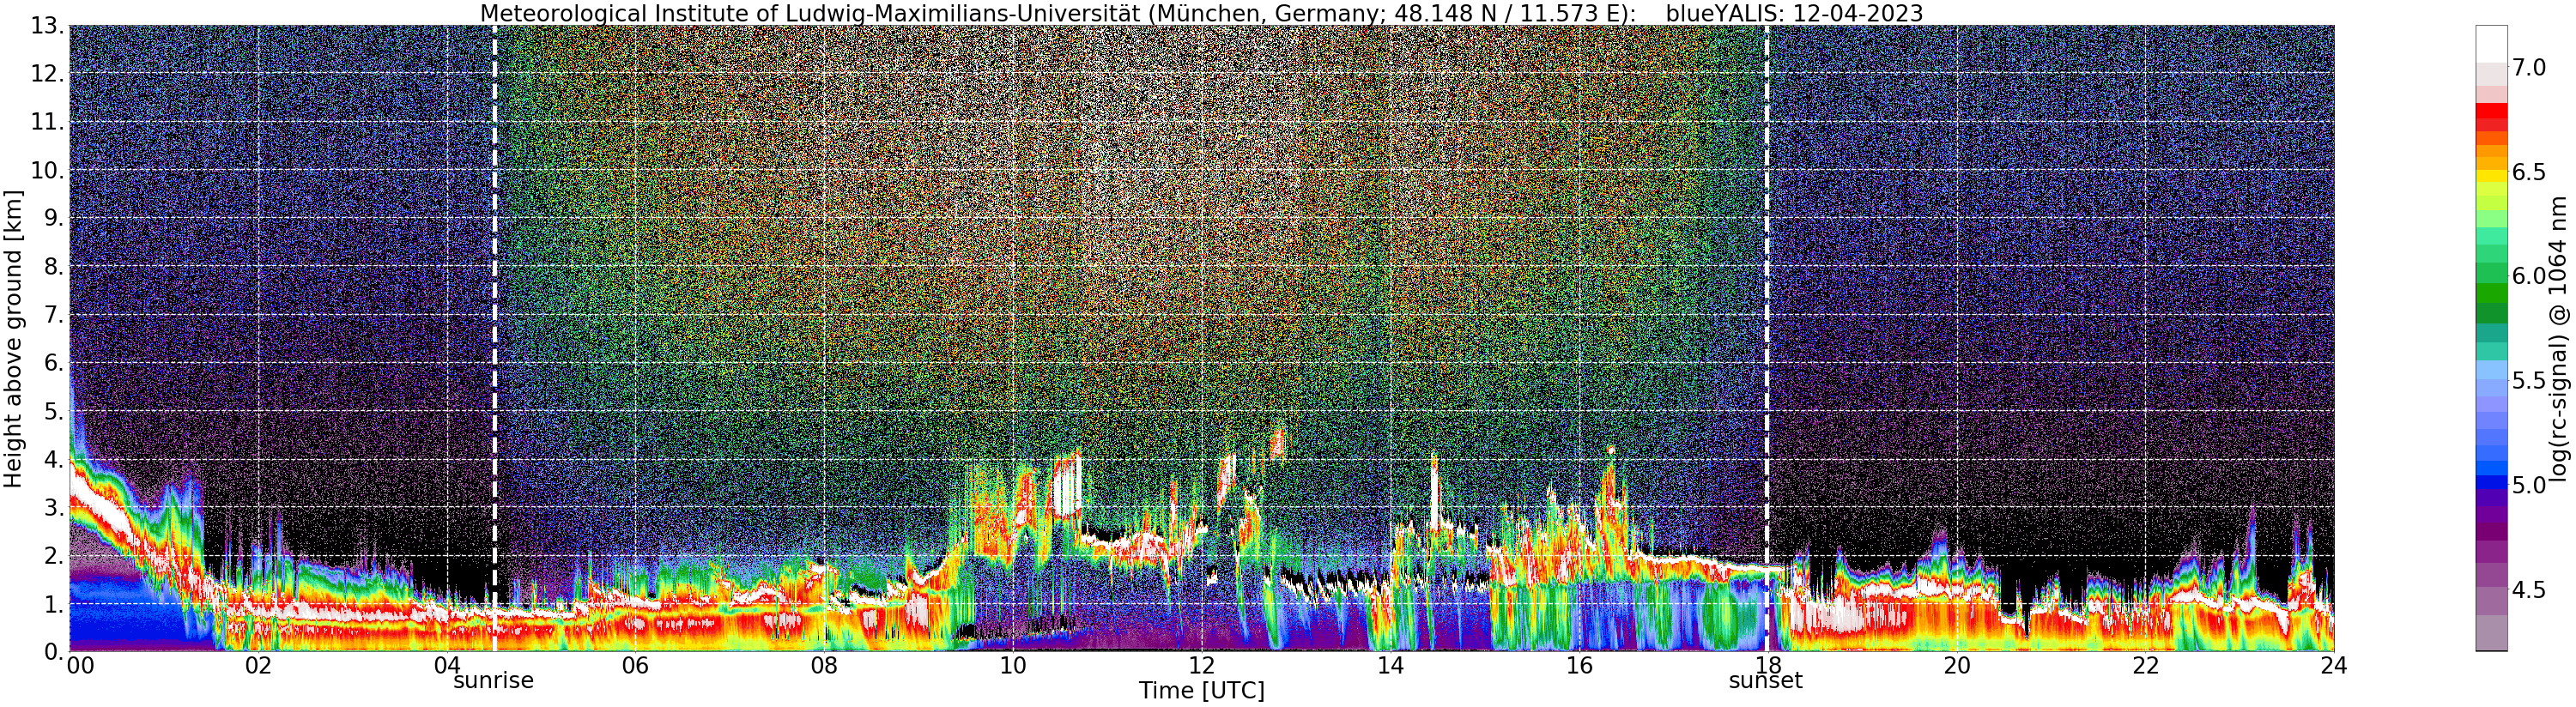
Task: Click the x-axis tick label '16'
Action: [1579, 666]
